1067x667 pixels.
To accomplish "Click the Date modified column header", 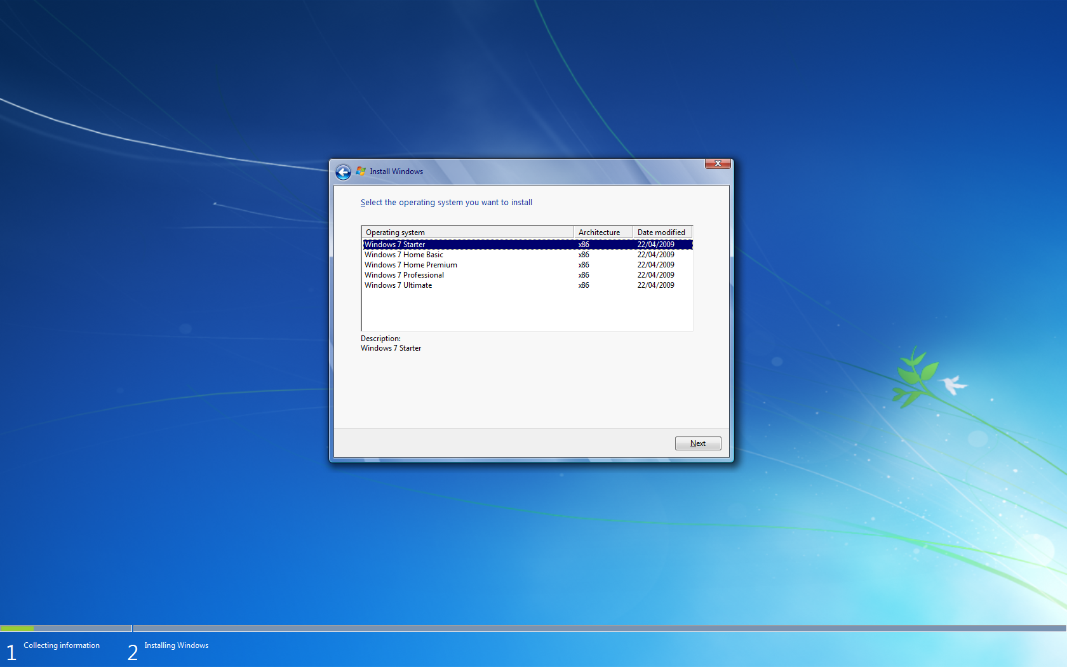I will 661,232.
